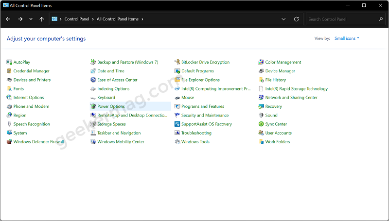This screenshot has height=221, width=389.
Task: Open the Troubleshooting link
Action: tap(196, 133)
